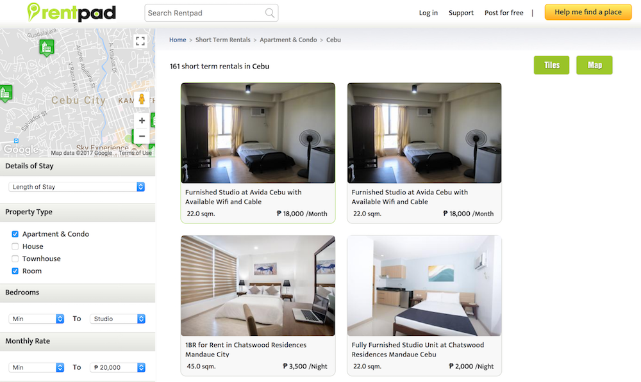The image size is (641, 382).
Task: Open the Post for free link
Action: pyautogui.click(x=504, y=13)
